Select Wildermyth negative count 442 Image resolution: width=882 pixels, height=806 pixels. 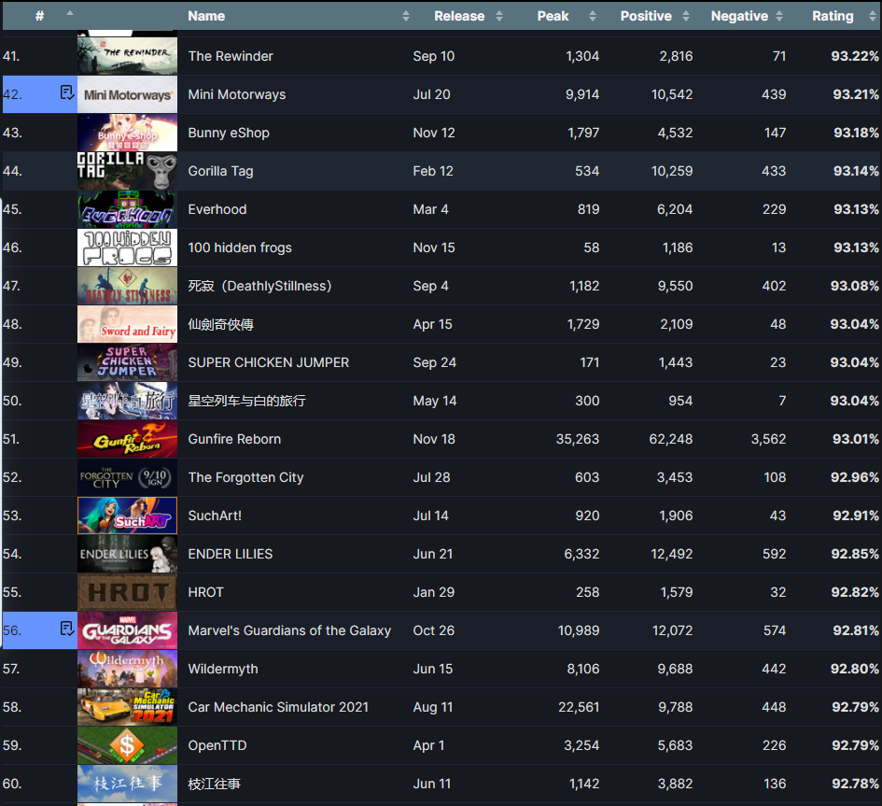775,669
